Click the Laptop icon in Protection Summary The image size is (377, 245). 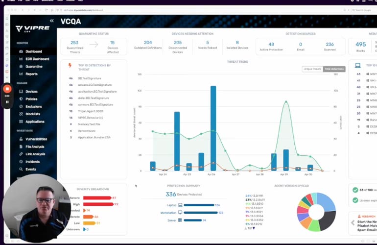click(180, 205)
